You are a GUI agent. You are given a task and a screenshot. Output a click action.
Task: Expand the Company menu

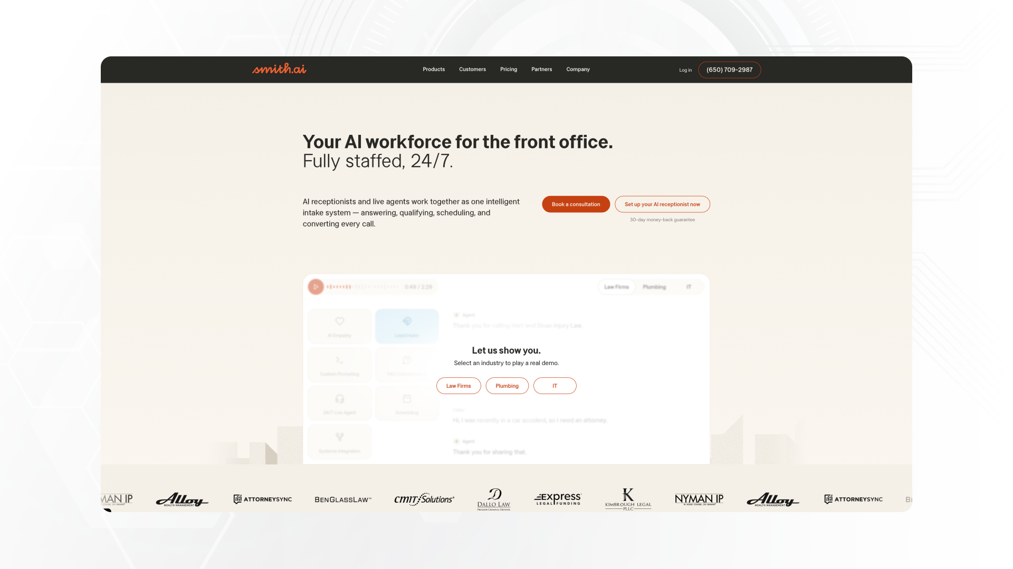(x=578, y=70)
